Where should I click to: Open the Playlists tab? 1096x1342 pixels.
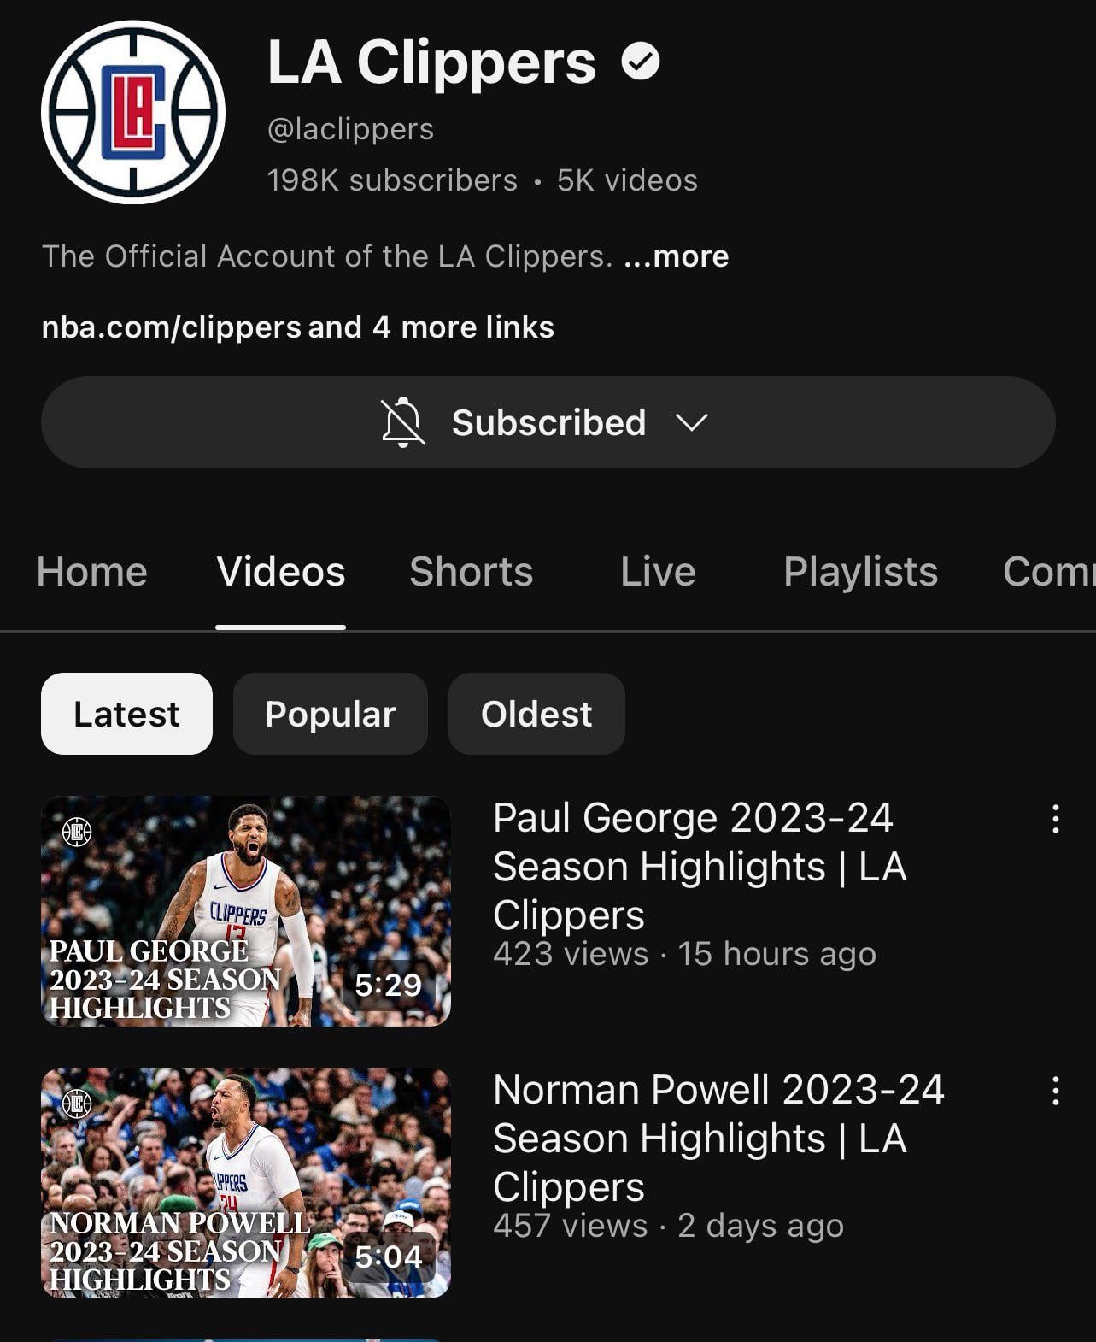[x=860, y=571]
